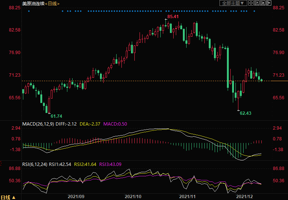Click the rightmost panel-exit arrow icon
Viewport: 288px width, 200px height.
click(x=269, y=3)
